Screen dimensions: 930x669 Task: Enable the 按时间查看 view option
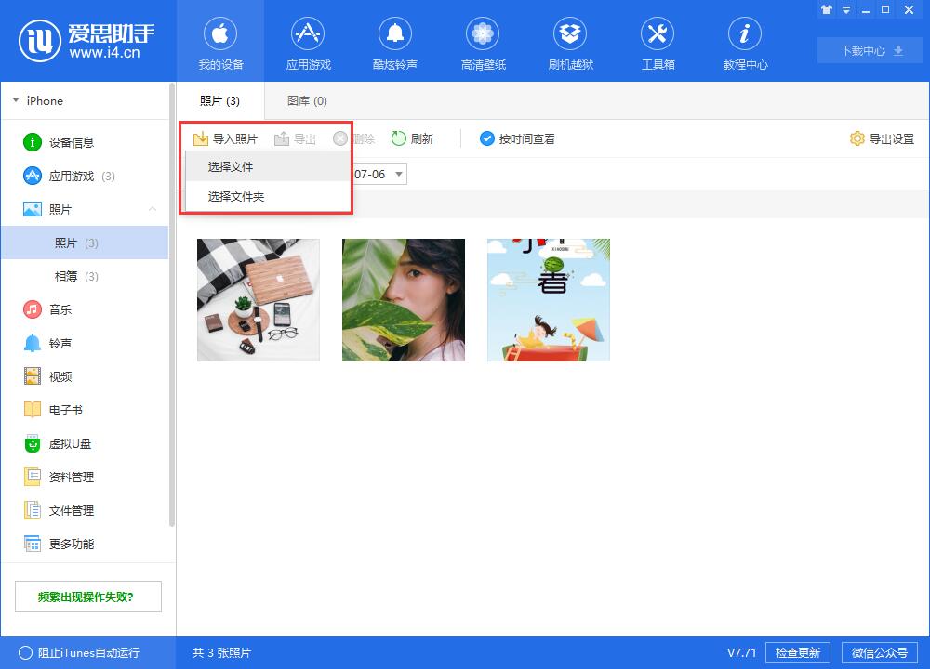tap(517, 138)
